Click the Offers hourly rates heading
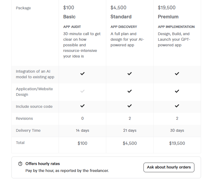Viewport: 213px width, 185px height. (43, 164)
